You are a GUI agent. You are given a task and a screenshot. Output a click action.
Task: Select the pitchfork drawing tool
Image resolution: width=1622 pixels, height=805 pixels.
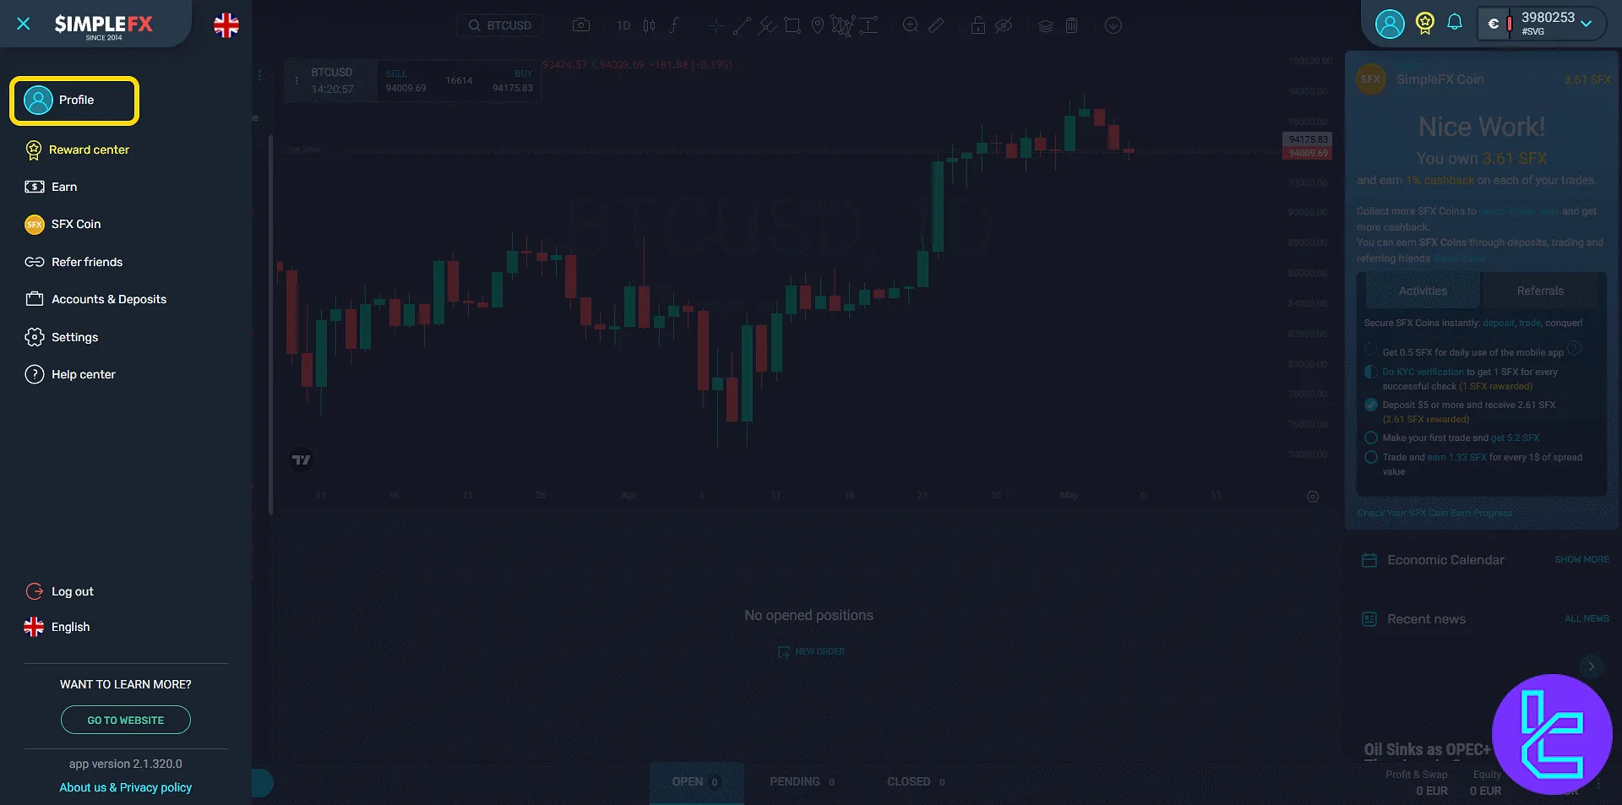767,25
